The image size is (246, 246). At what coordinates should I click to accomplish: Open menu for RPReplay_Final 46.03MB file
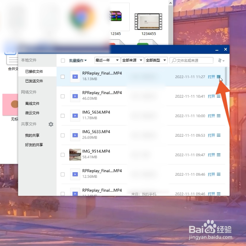pyautogui.click(x=219, y=96)
